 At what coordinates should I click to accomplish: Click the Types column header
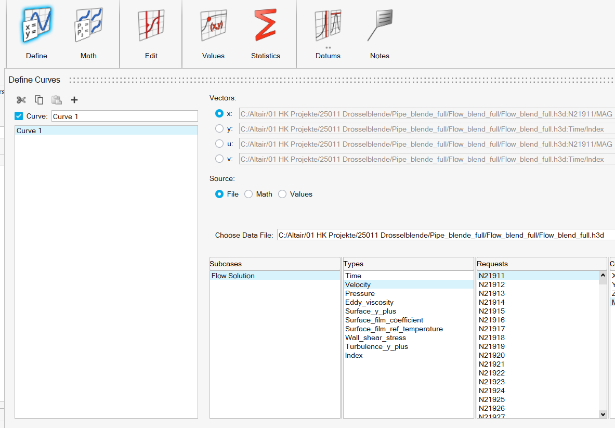(x=408, y=264)
